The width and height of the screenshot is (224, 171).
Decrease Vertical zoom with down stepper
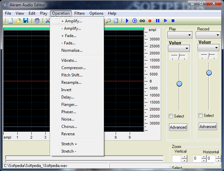pos(184,160)
